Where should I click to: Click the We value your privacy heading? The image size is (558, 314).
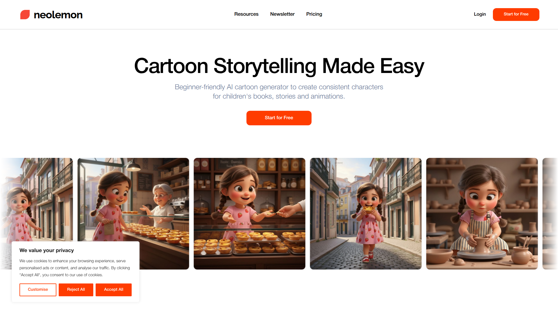point(46,250)
